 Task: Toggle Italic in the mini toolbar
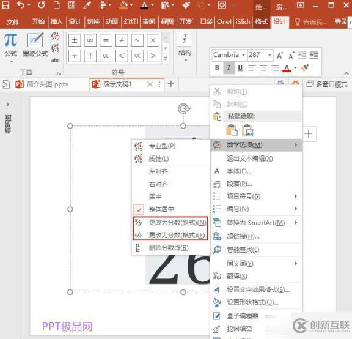(229, 68)
